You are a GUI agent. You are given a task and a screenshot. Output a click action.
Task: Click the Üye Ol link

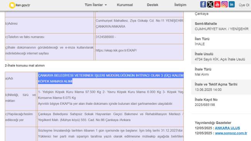point(244,5)
